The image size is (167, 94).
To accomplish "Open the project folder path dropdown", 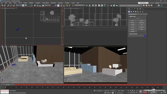I will (131, 5).
